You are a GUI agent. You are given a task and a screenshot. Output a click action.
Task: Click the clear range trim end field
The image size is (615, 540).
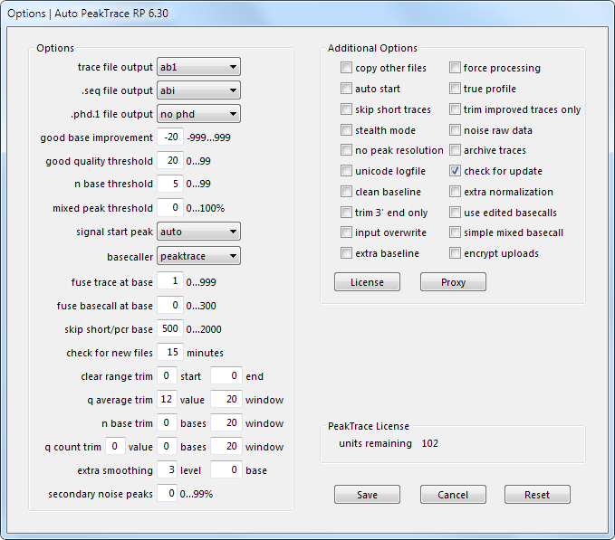click(x=226, y=375)
